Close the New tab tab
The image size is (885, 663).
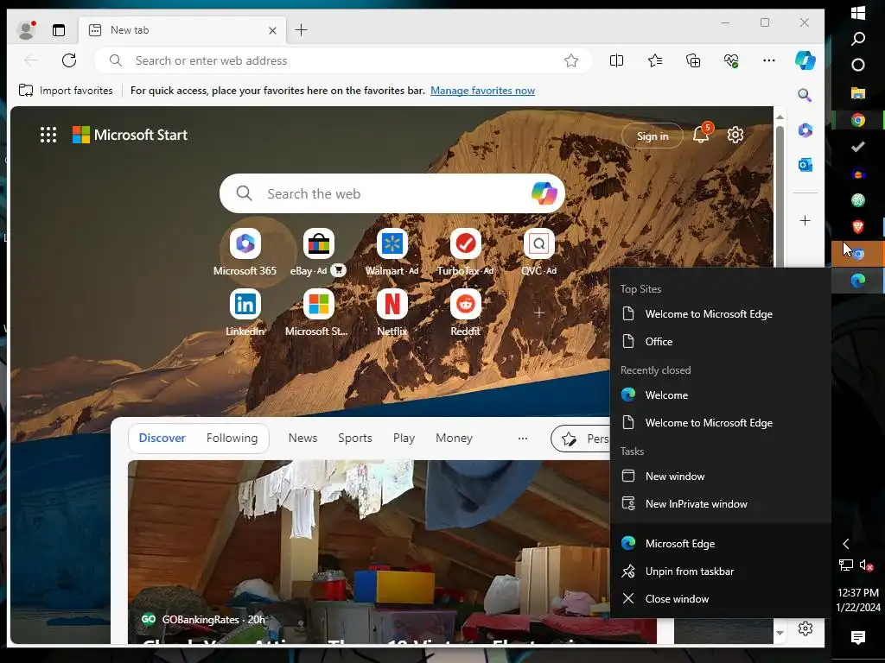272,30
